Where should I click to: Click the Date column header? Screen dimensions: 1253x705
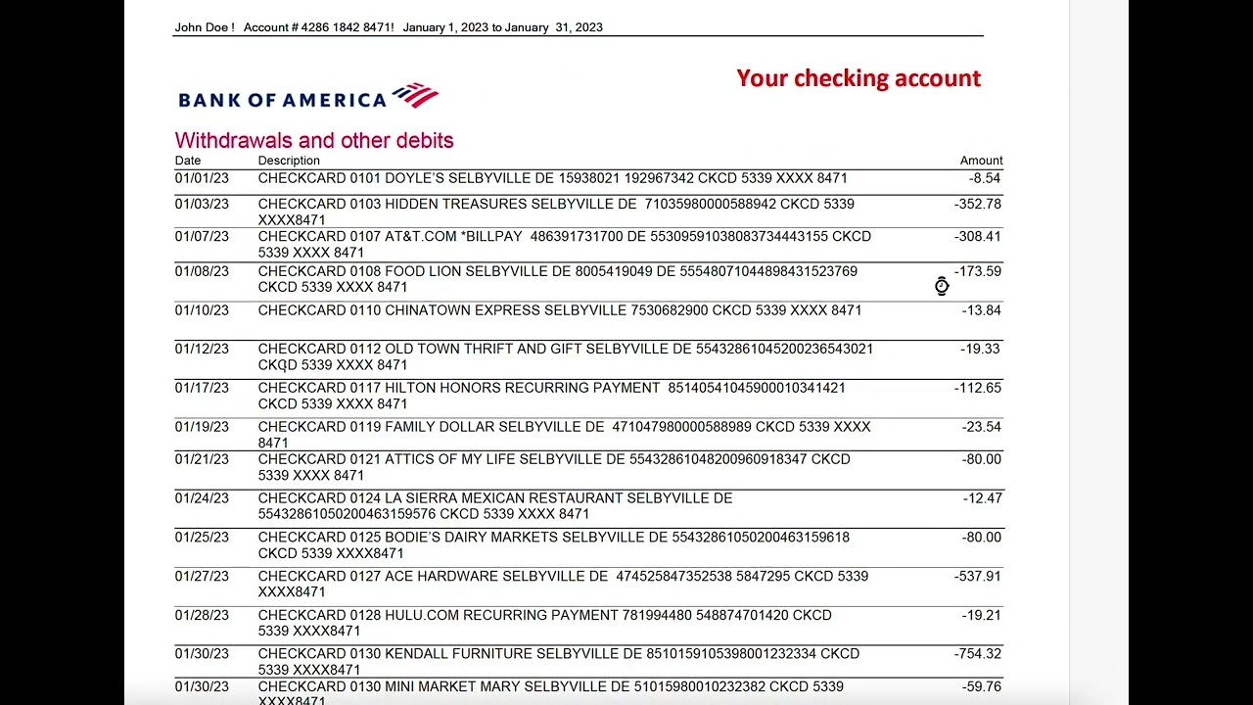[188, 161]
